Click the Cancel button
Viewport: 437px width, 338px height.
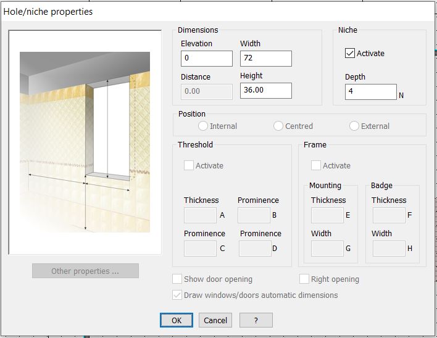[215, 320]
